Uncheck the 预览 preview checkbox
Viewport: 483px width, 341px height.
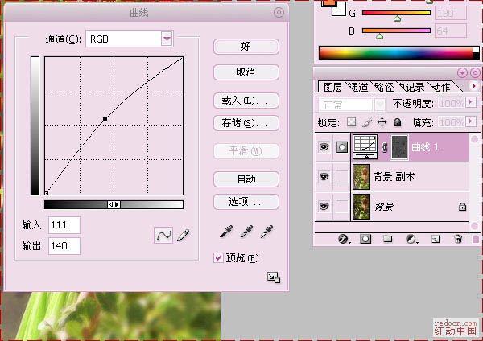218,257
